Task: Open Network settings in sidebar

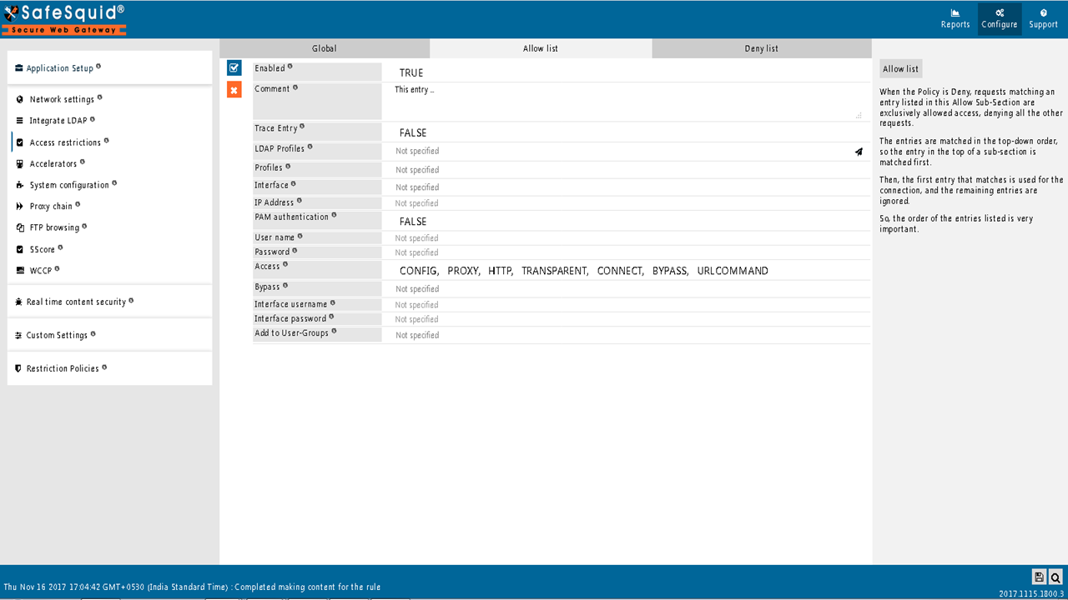Action: (62, 99)
